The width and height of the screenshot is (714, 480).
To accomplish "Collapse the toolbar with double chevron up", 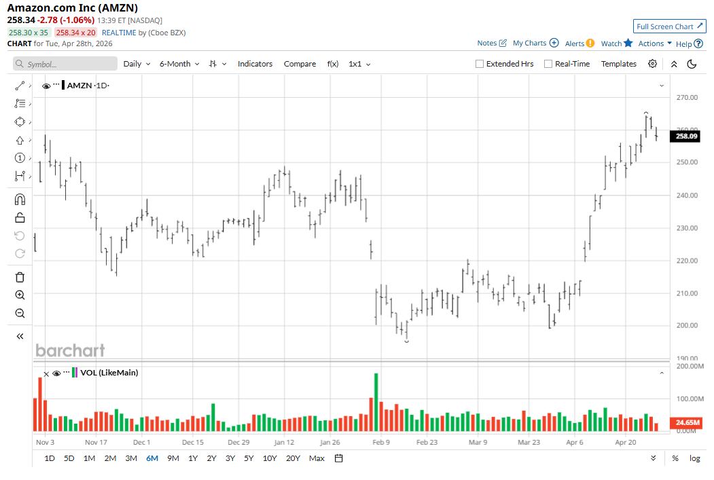I will pyautogui.click(x=674, y=64).
